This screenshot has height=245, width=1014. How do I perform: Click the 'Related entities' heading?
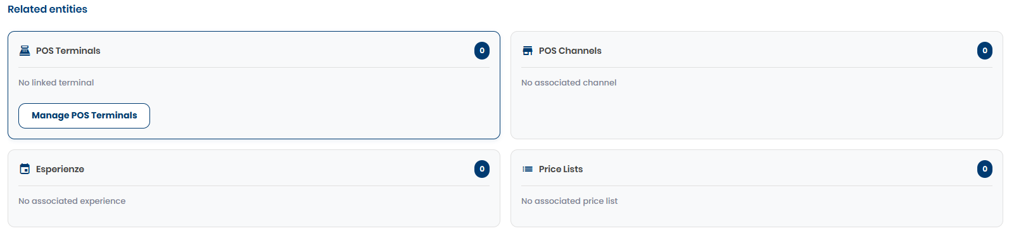tap(48, 9)
